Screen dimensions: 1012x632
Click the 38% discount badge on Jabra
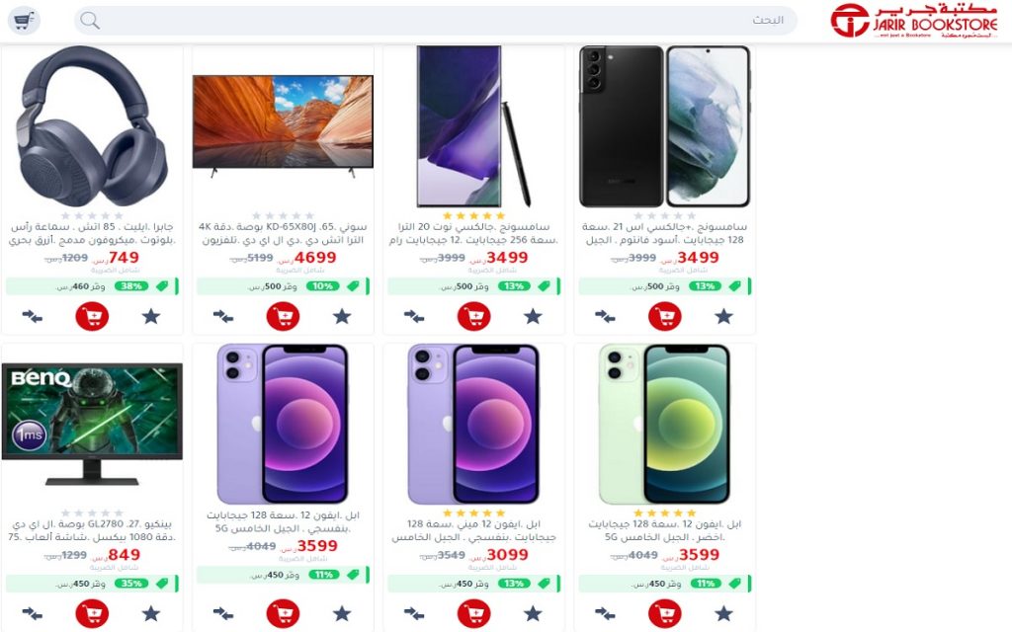click(x=131, y=286)
